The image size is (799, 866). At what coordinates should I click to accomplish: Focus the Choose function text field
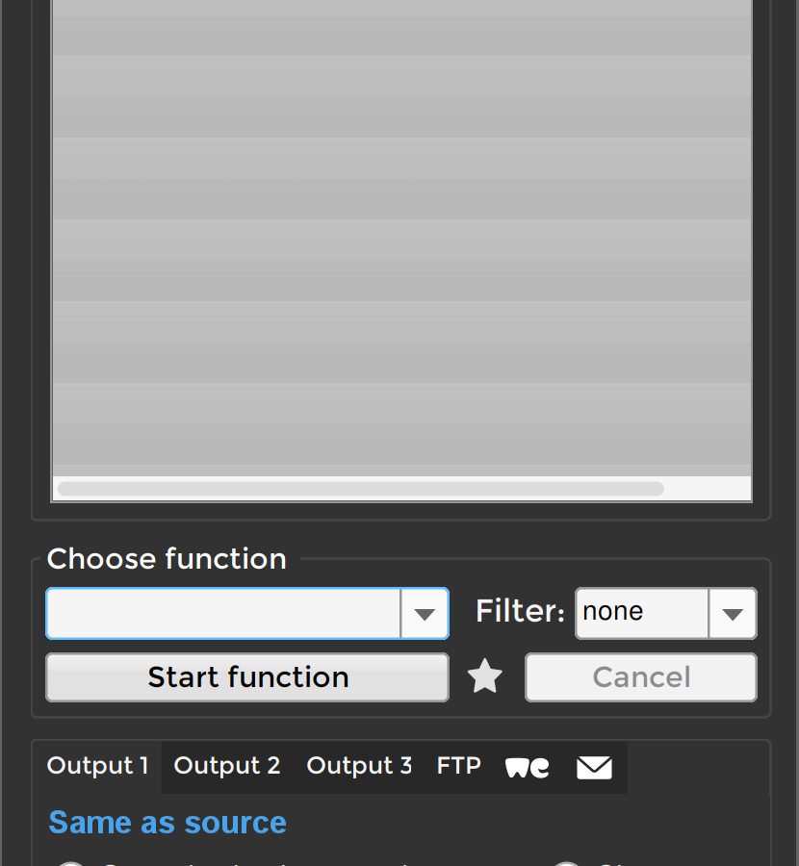point(223,614)
